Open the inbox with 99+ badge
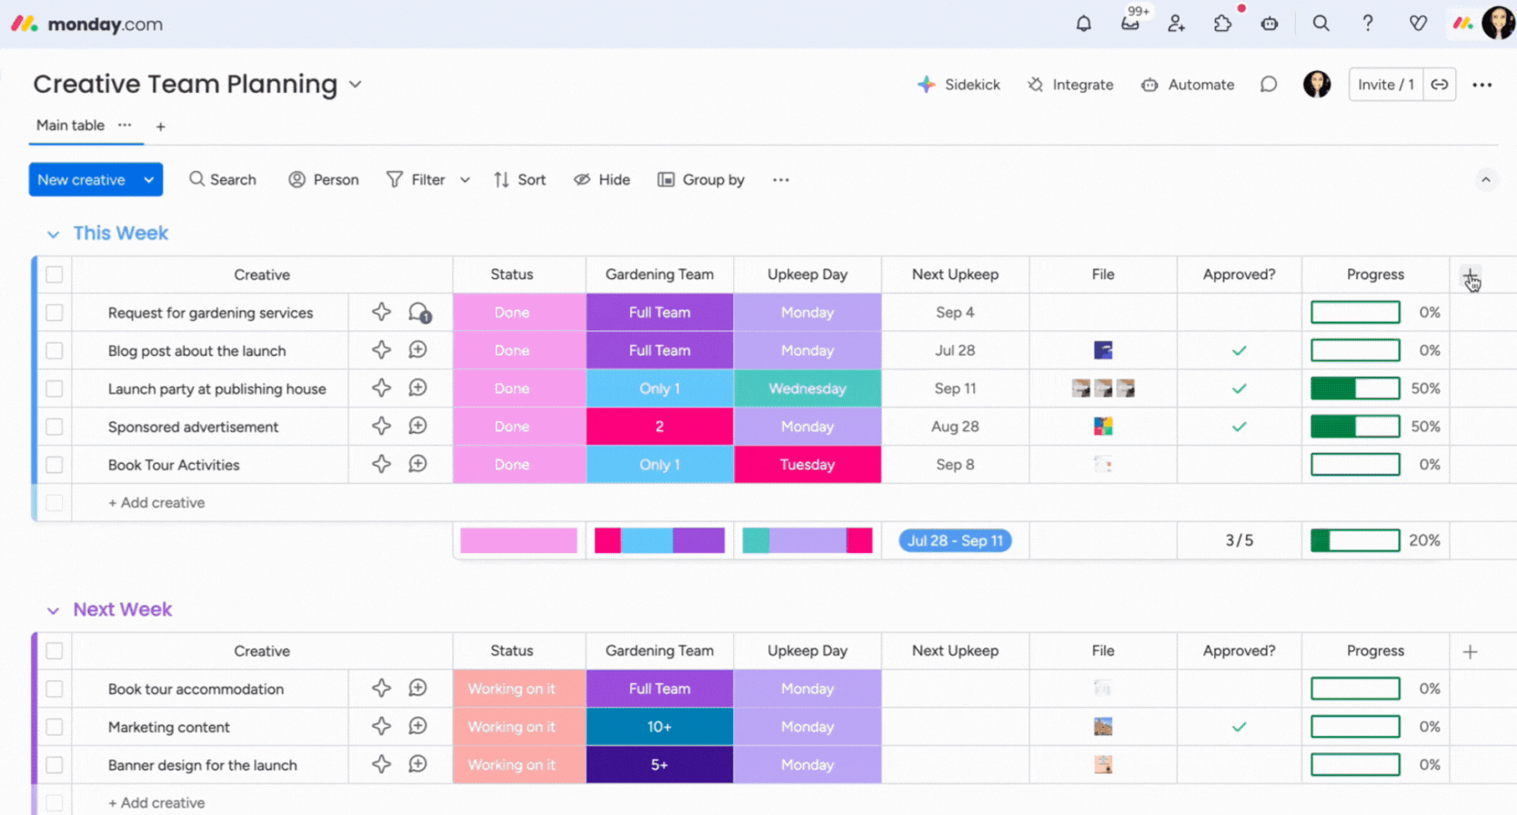Screen dimensions: 1517x815 (x=1130, y=24)
